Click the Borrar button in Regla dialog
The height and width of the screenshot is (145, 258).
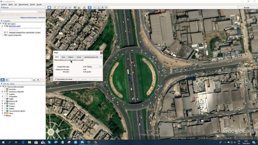[95, 79]
